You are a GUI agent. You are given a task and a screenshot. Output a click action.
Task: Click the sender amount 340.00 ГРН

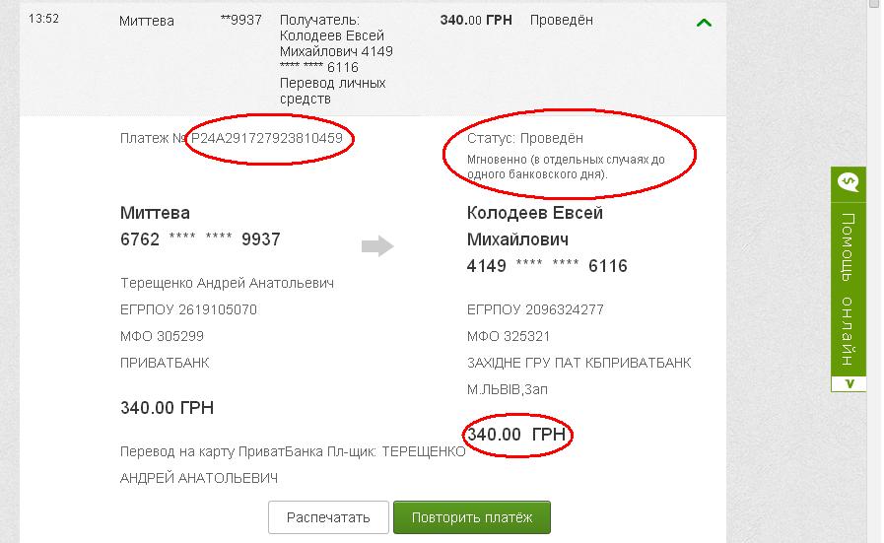pyautogui.click(x=167, y=408)
